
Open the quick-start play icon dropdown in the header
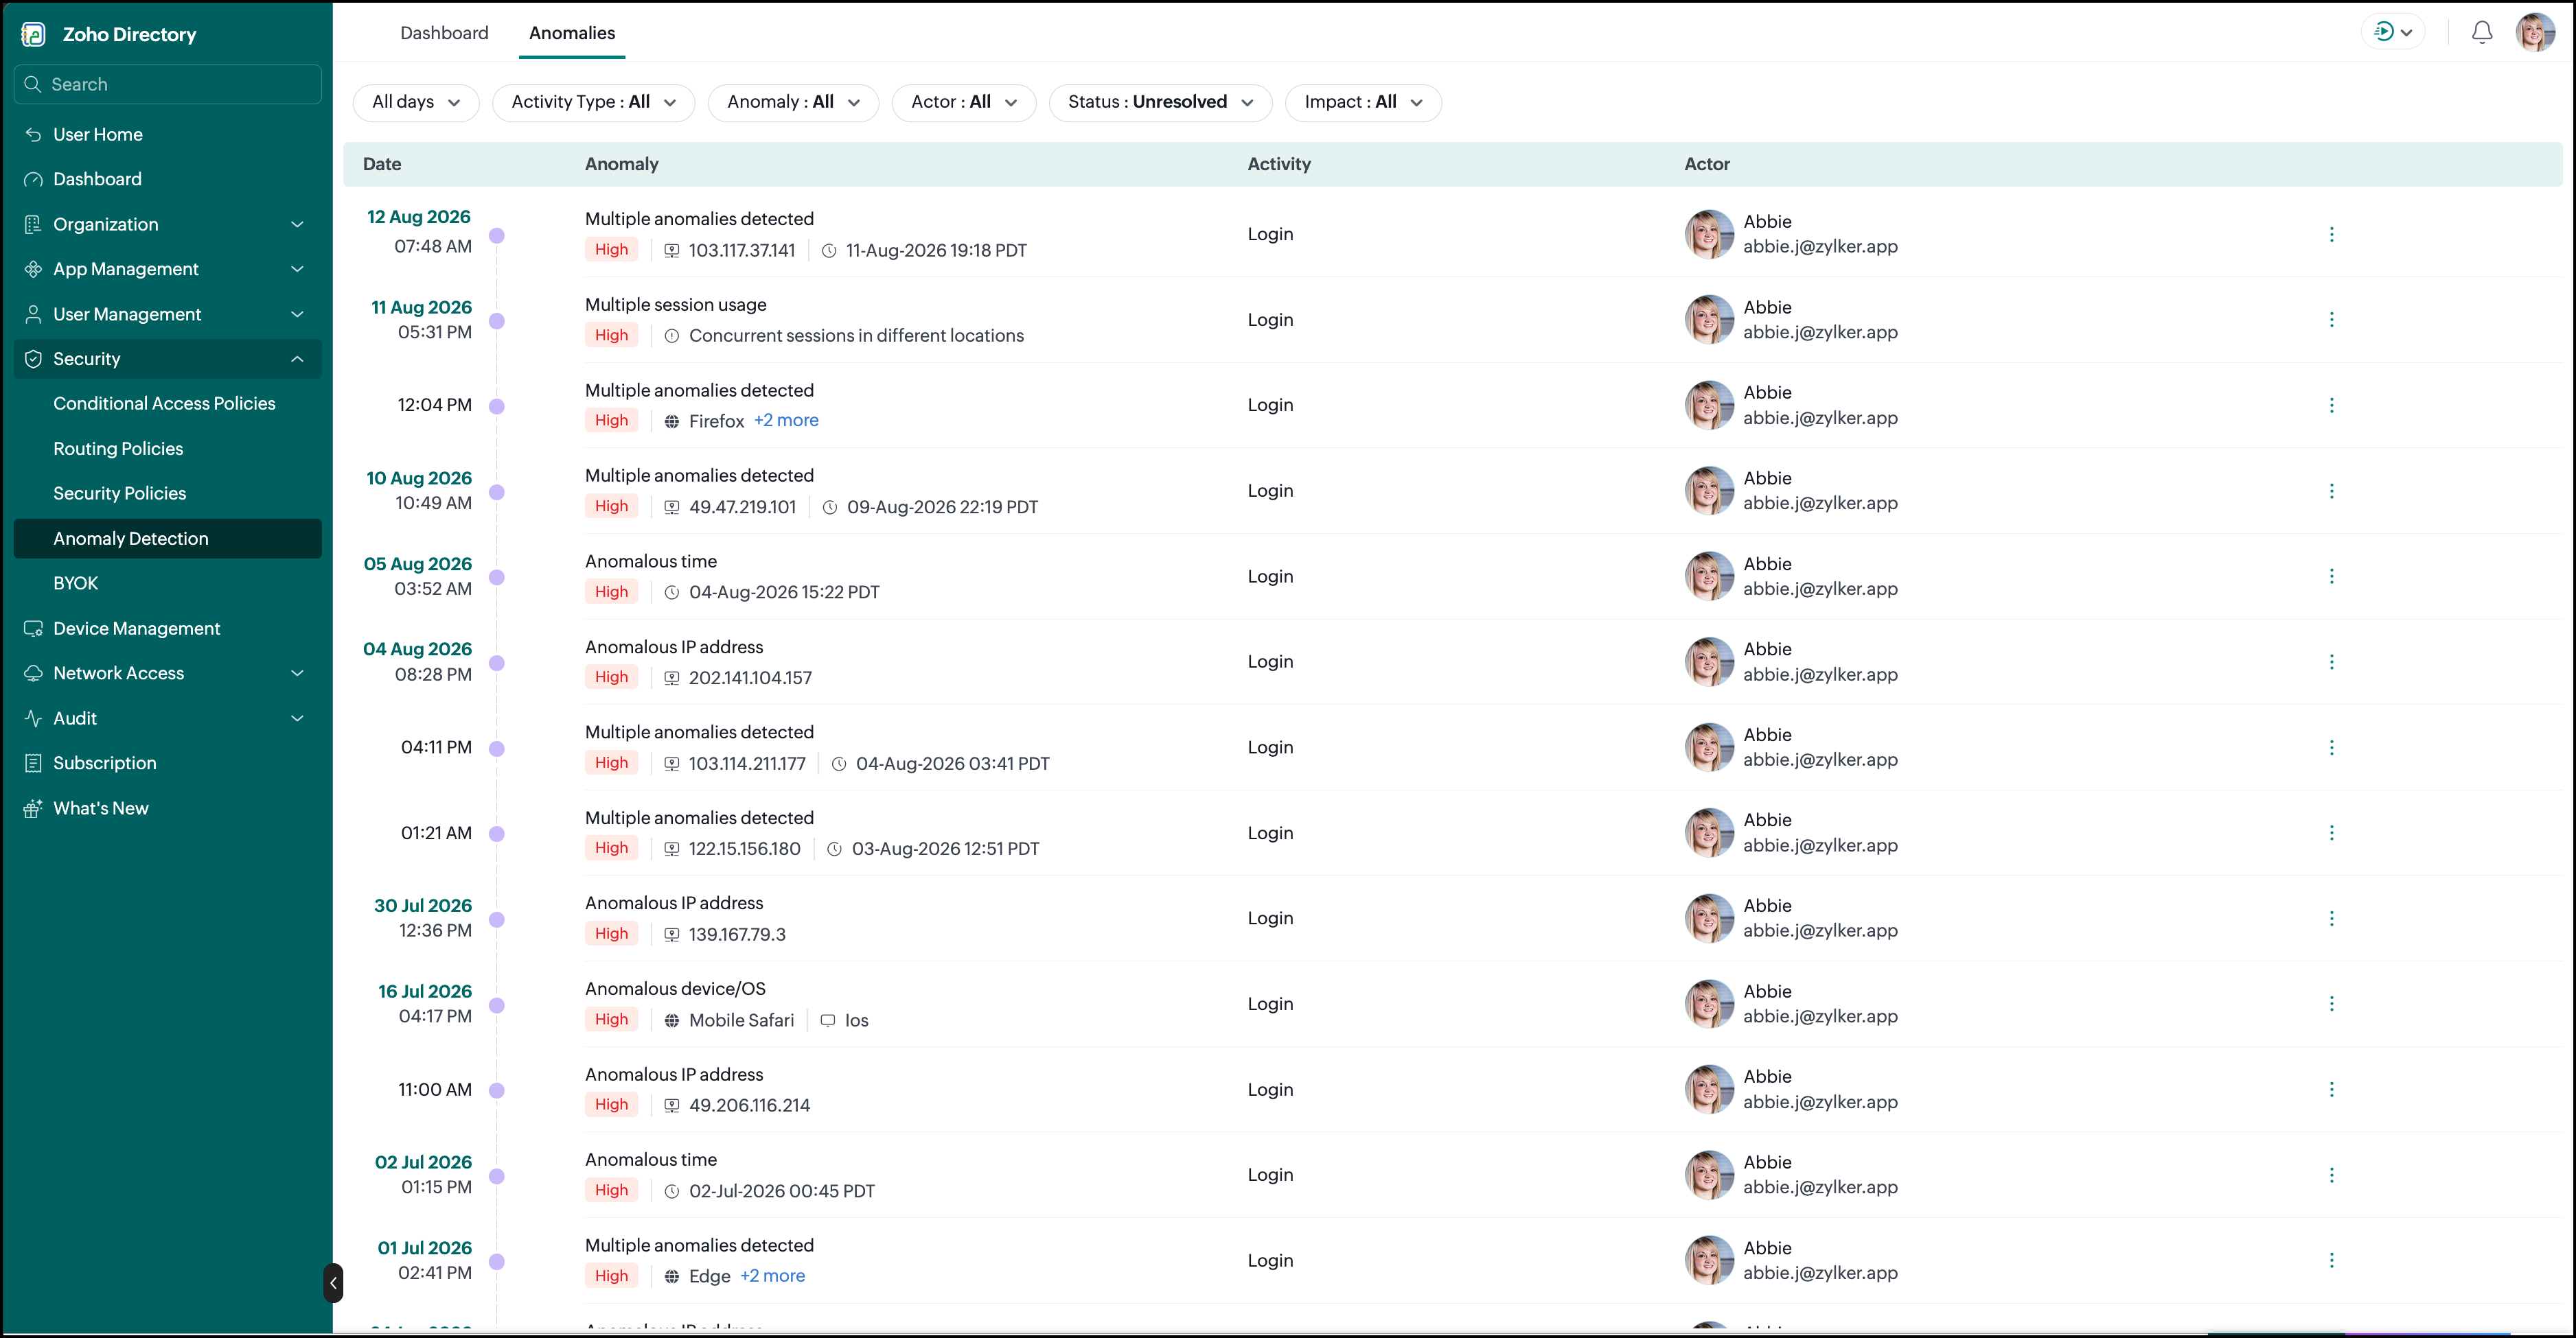2393,33
